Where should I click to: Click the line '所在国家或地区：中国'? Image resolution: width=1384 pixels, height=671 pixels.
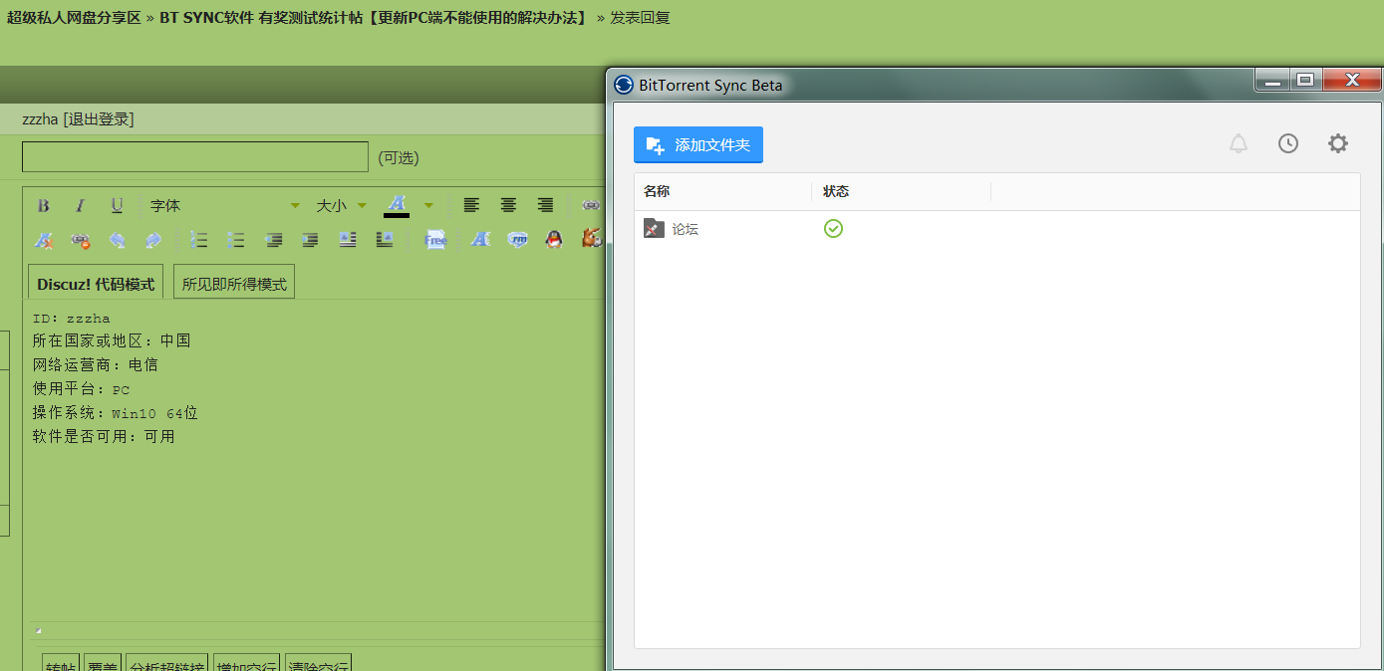pyautogui.click(x=112, y=340)
